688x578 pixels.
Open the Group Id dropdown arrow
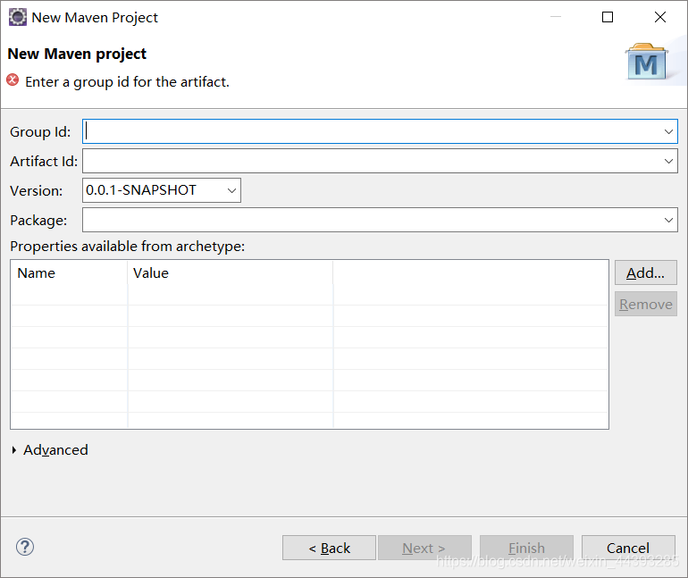coord(668,131)
